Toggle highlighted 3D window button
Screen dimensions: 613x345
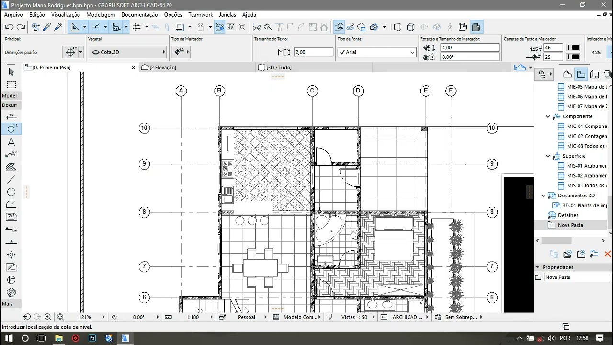(x=476, y=27)
